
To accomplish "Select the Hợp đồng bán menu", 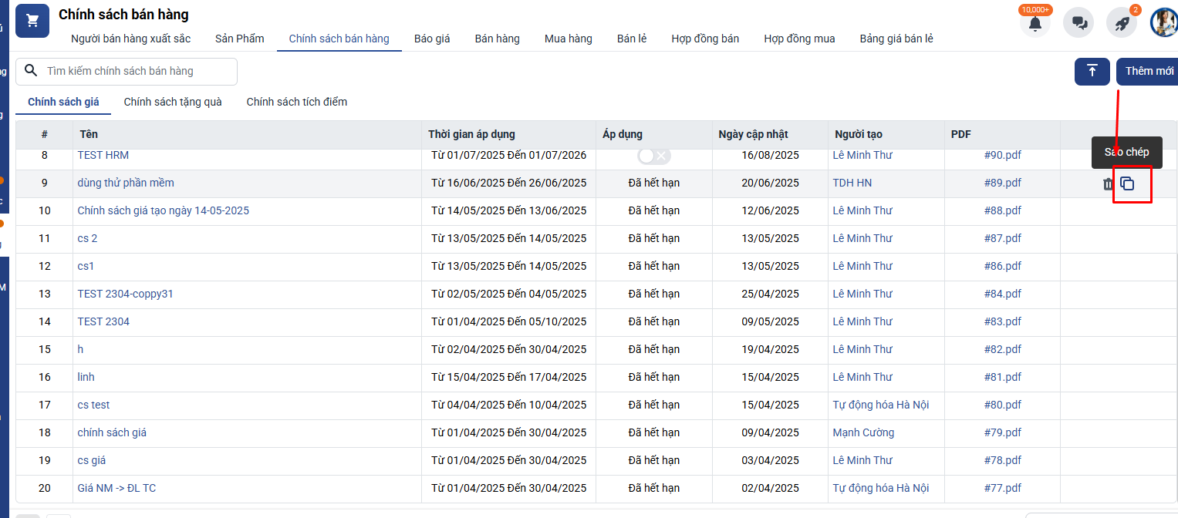I will coord(704,39).
